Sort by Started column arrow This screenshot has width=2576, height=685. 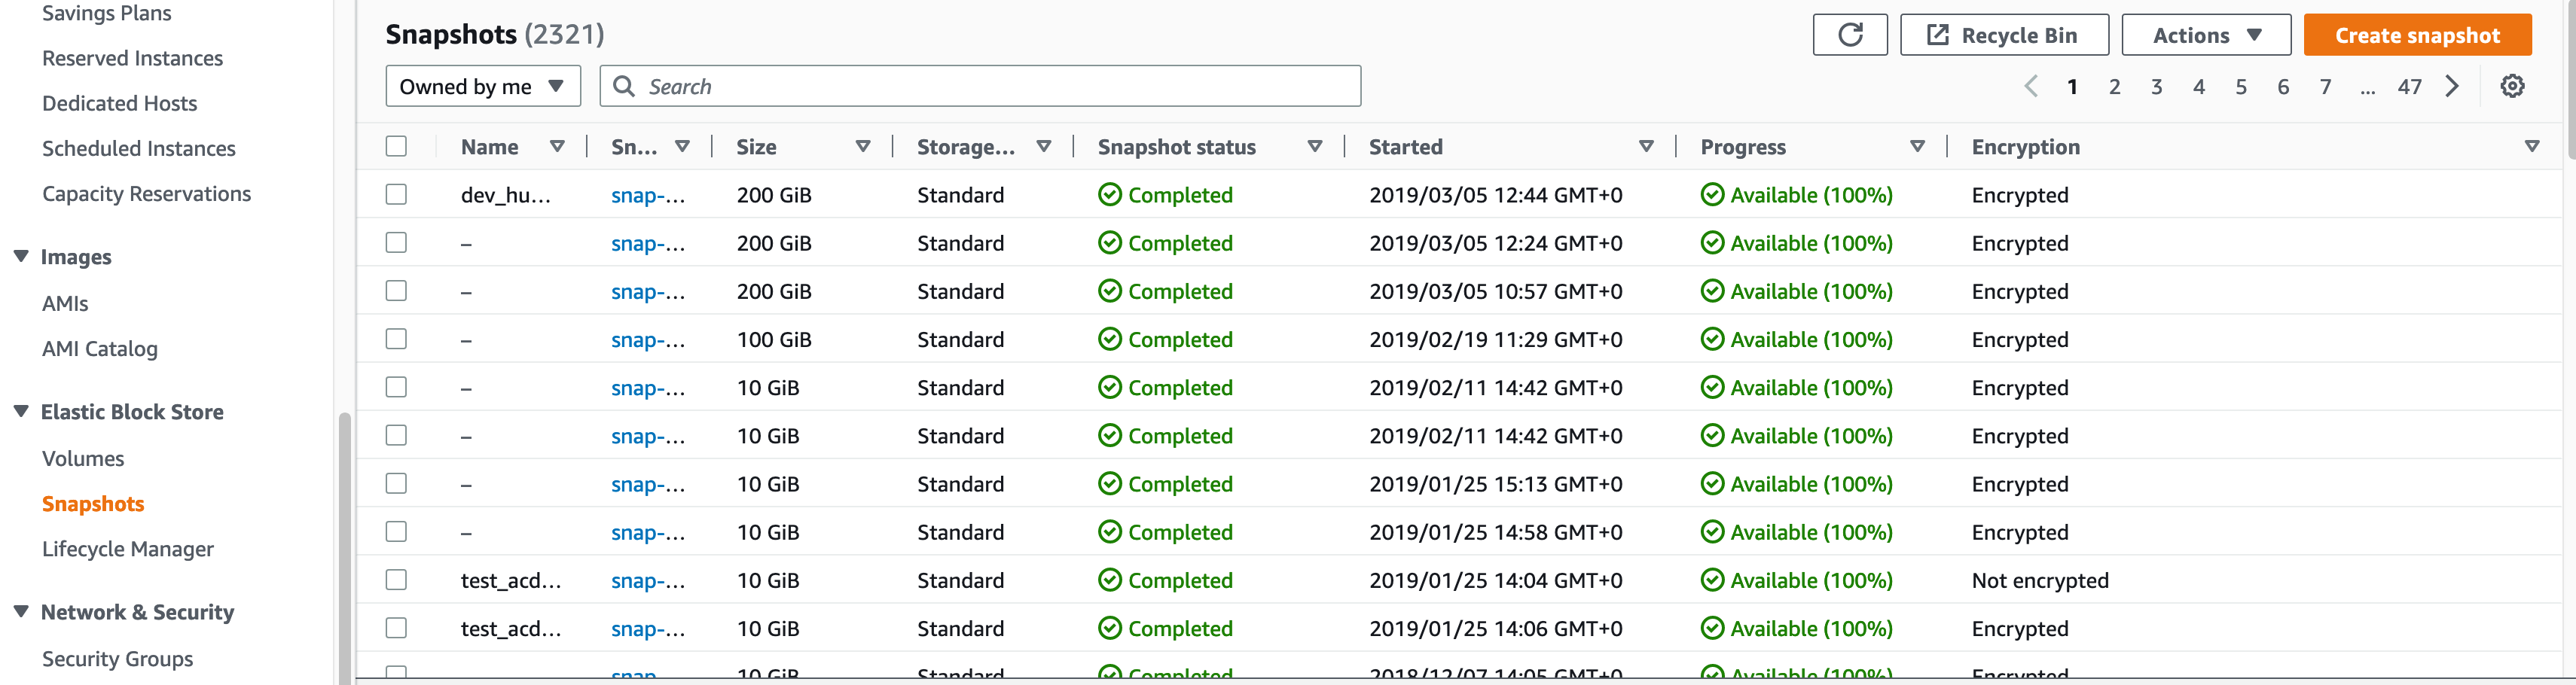pyautogui.click(x=1646, y=147)
